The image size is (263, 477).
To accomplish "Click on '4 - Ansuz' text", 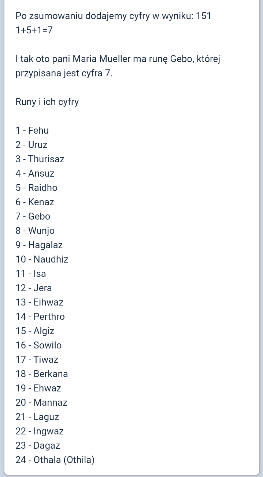I will 35,173.
